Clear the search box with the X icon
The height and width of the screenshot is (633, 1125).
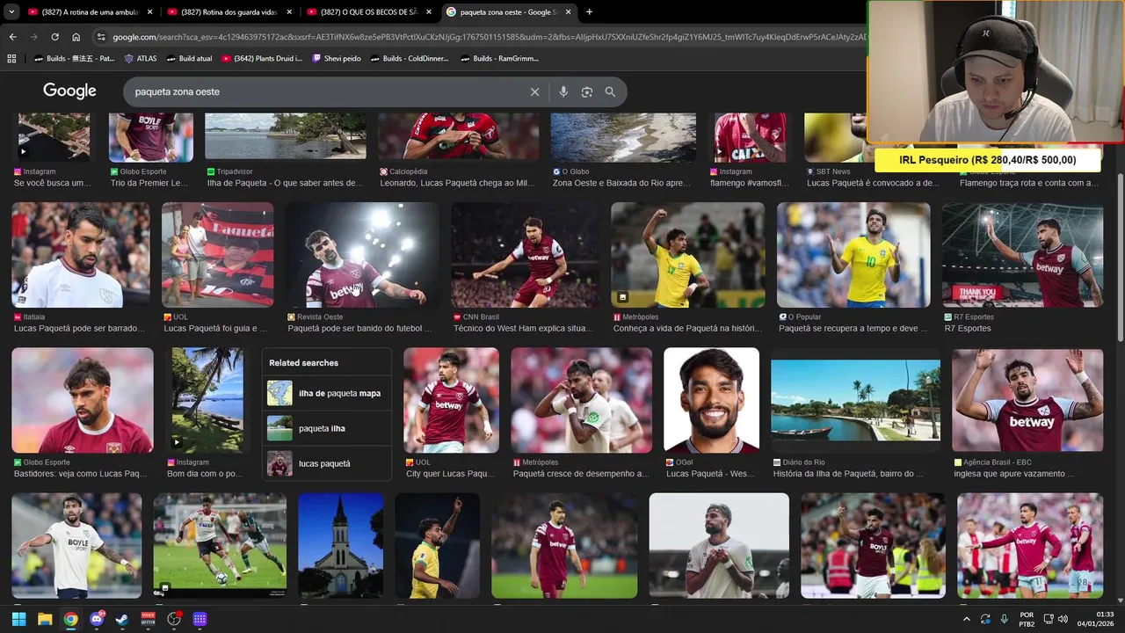coord(534,91)
